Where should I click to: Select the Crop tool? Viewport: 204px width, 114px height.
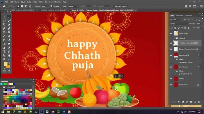(4, 25)
